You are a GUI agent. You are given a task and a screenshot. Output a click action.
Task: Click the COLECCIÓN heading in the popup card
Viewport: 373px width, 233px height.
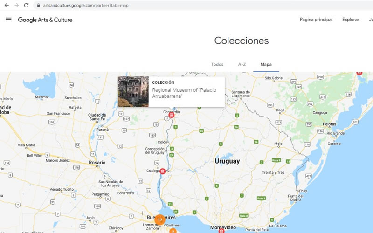point(163,82)
